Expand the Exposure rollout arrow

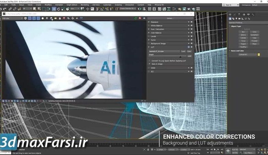(x=189, y=22)
